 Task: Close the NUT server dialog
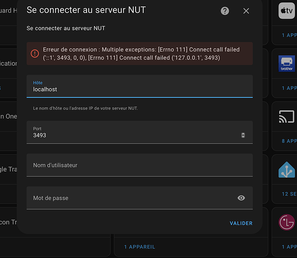(246, 11)
